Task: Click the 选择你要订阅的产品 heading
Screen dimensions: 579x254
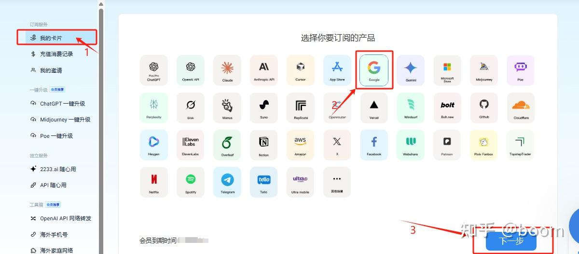Action: click(338, 38)
